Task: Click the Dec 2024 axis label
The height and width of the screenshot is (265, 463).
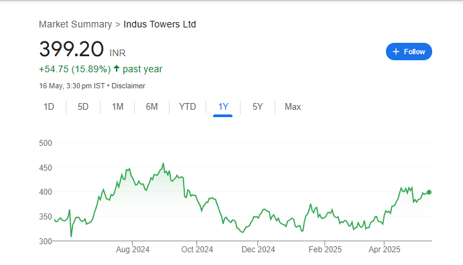Action: tap(258, 250)
